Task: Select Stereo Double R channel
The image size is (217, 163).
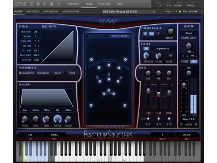Action: click(158, 34)
